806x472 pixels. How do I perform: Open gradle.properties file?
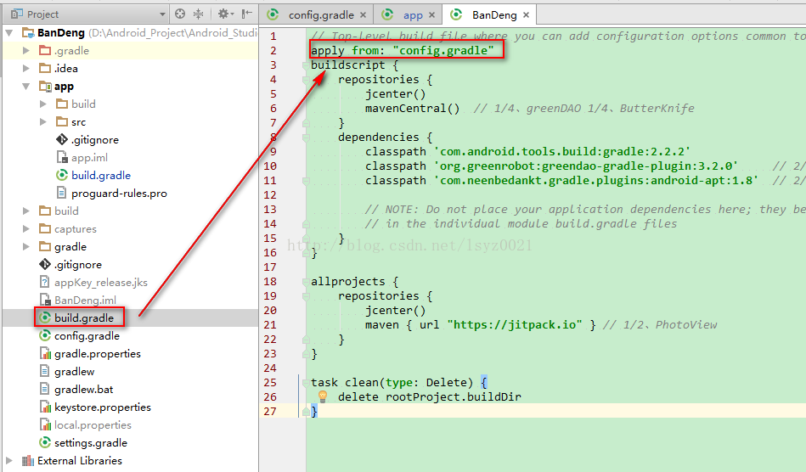coord(97,353)
